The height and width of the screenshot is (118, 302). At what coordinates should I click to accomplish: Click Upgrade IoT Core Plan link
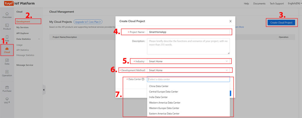click(x=88, y=22)
